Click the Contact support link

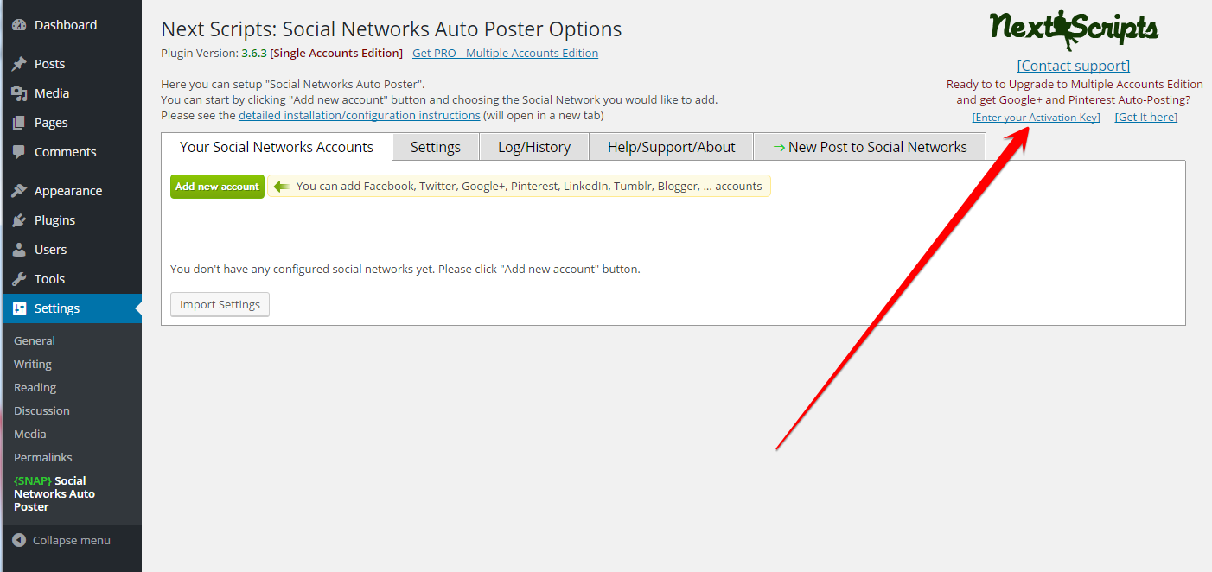click(1074, 66)
